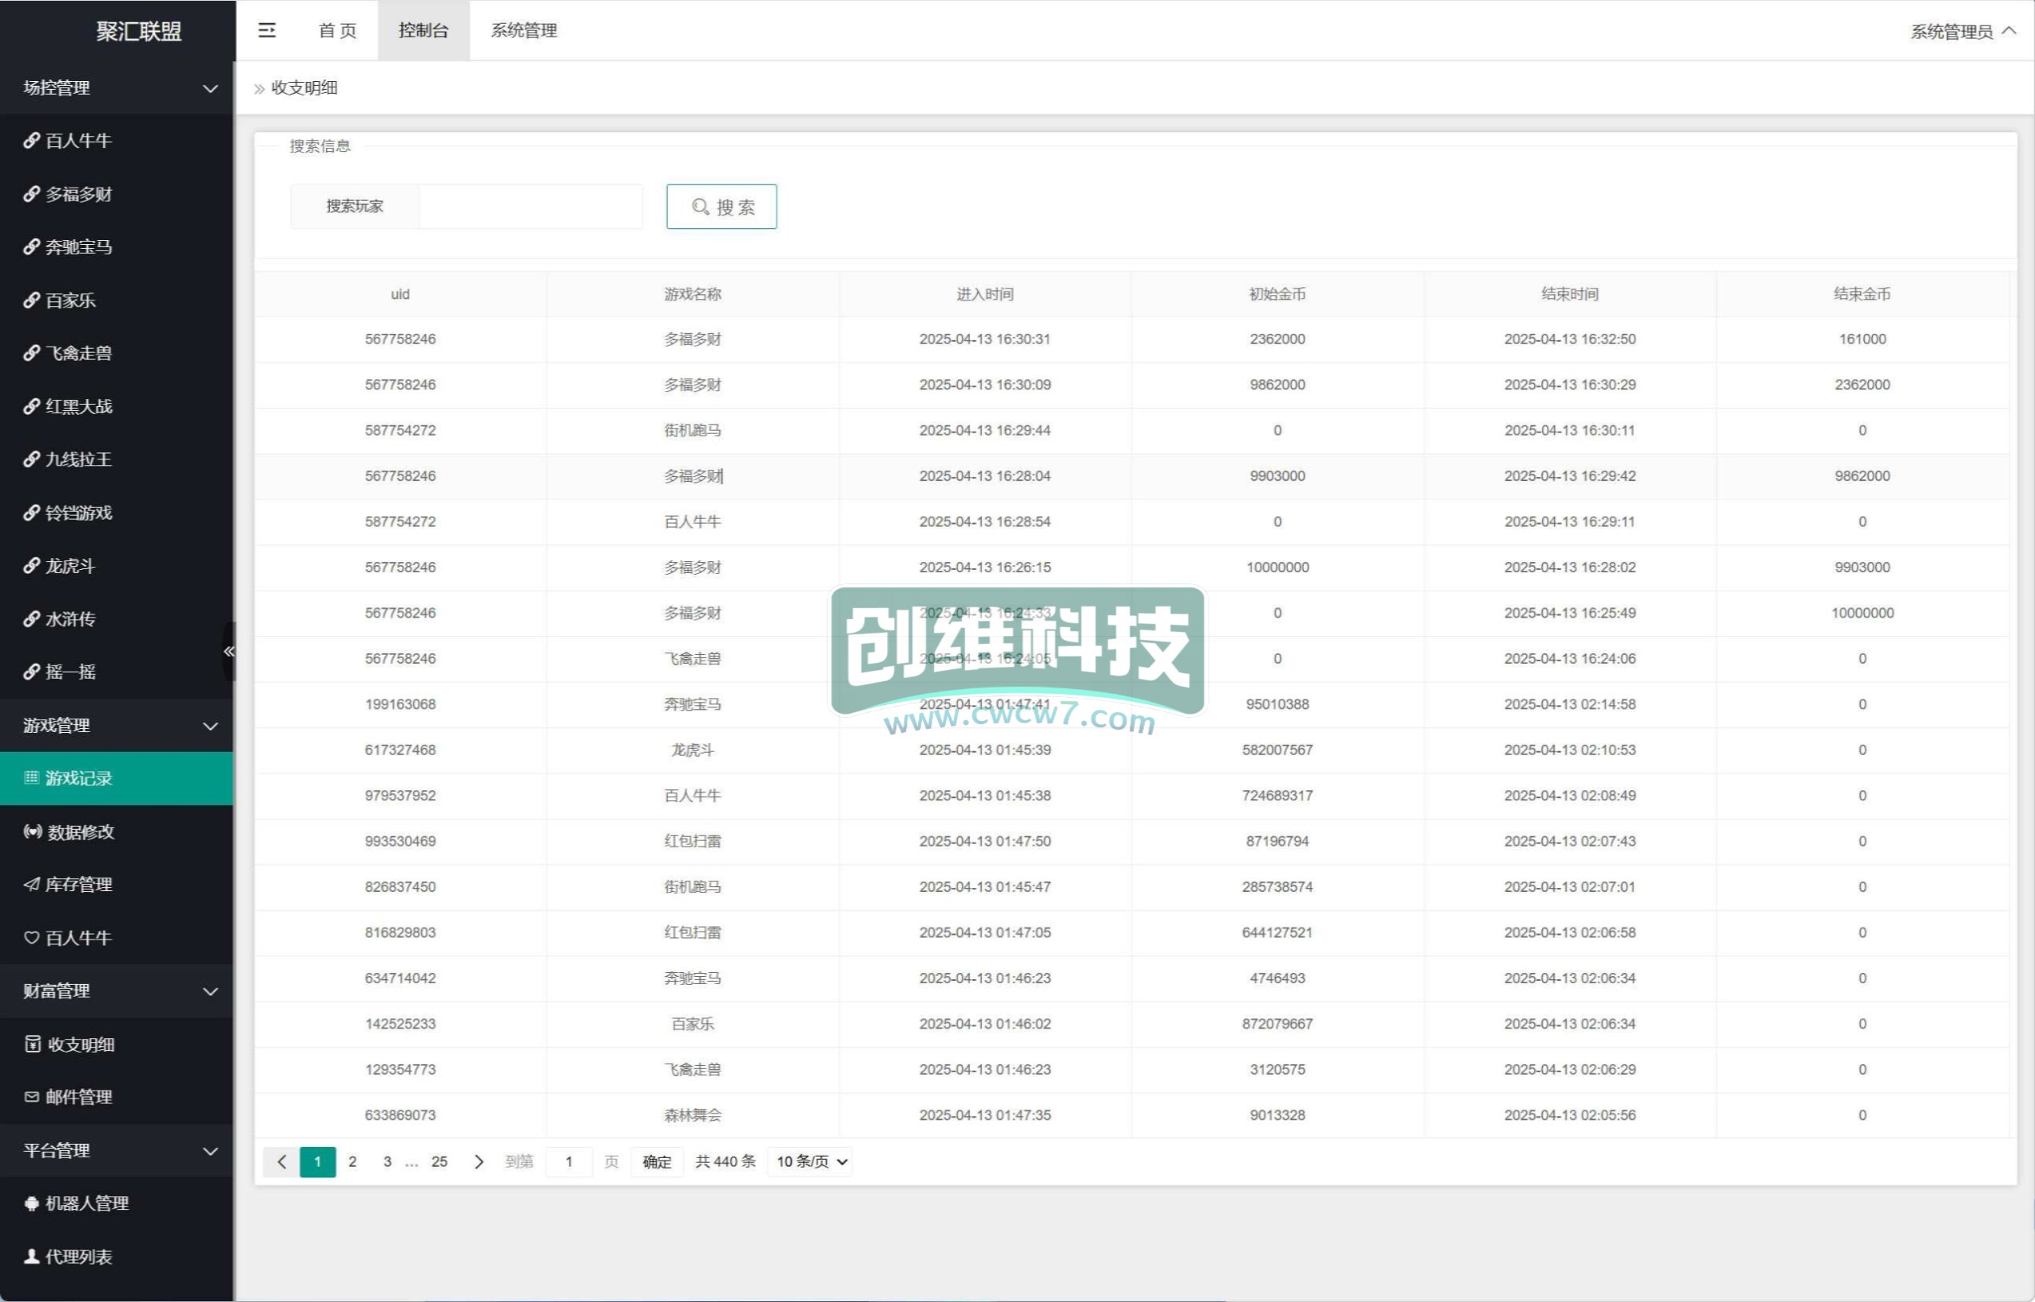Go to page 3
The width and height of the screenshot is (2035, 1302).
point(387,1161)
